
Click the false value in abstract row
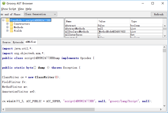114,26
